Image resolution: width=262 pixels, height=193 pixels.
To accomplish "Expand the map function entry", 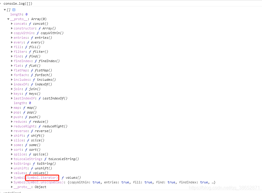I will (x=12, y=108).
